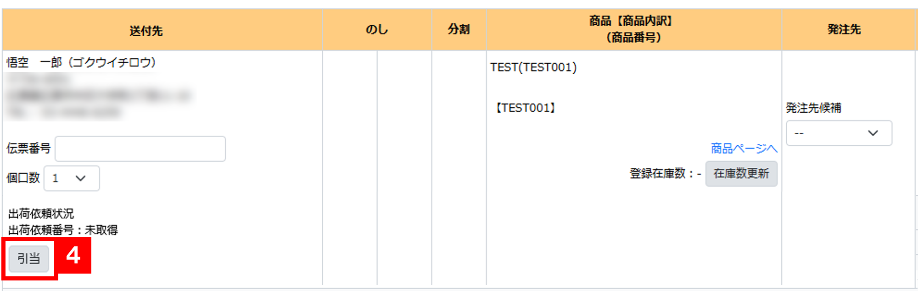Click the red number 4 badge
Screen dimensions: 918x291
(x=73, y=255)
